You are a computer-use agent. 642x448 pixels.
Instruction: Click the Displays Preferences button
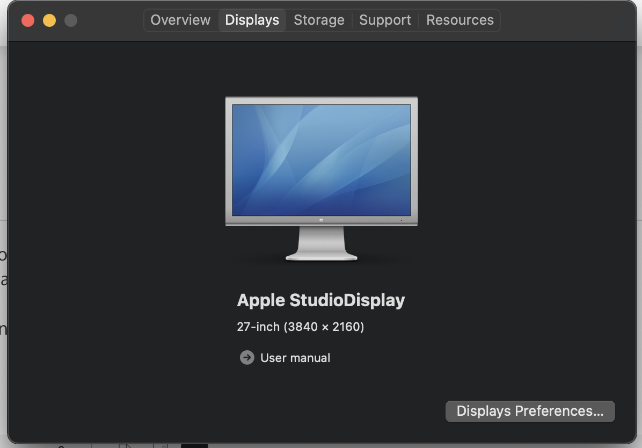click(x=530, y=411)
